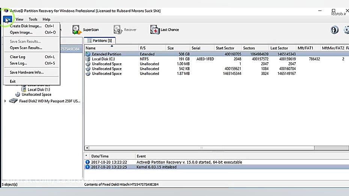Sort list by Start Sector column header

click(x=225, y=48)
